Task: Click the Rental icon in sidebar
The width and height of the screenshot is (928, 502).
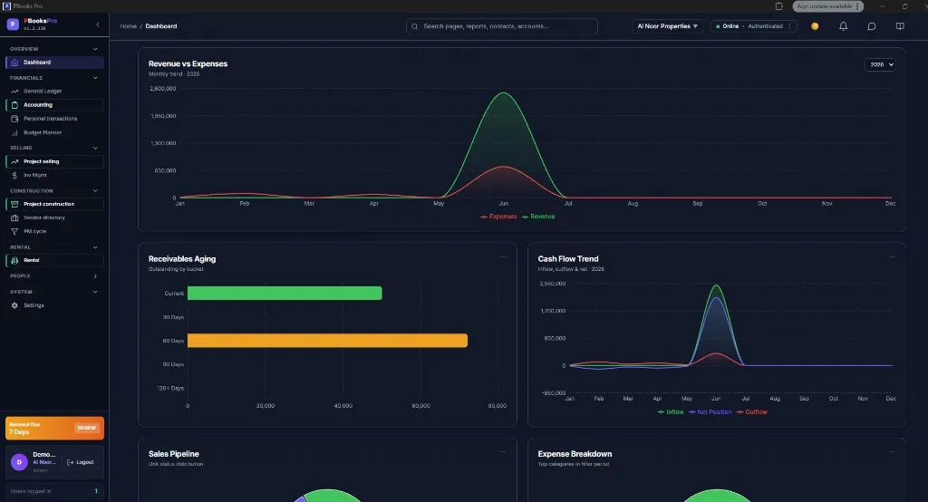Action: coord(14,260)
